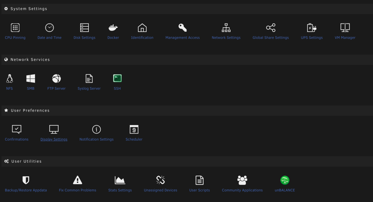The height and width of the screenshot is (202, 373).
Task: Open the FTP Server text link
Action: [x=56, y=88]
